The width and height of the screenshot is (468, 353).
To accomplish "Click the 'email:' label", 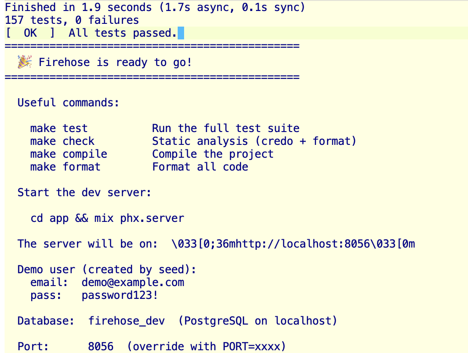I will (x=49, y=282).
